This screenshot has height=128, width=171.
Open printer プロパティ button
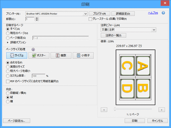100,14
